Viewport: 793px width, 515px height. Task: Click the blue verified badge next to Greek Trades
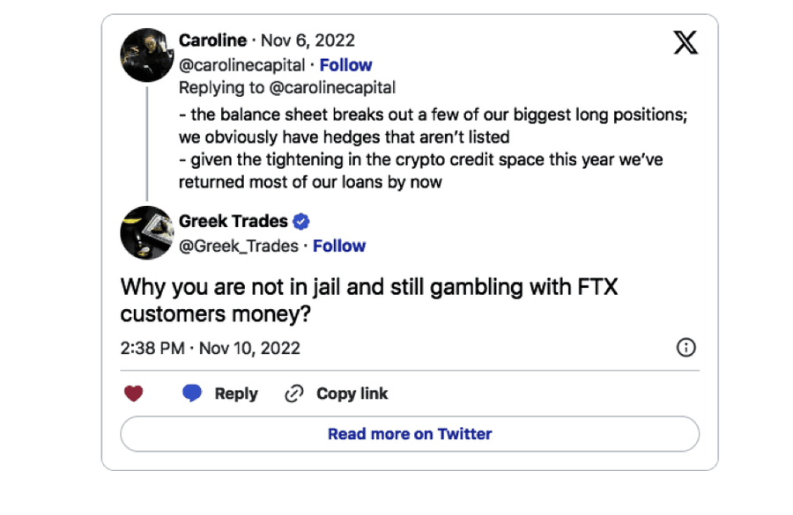tap(300, 221)
